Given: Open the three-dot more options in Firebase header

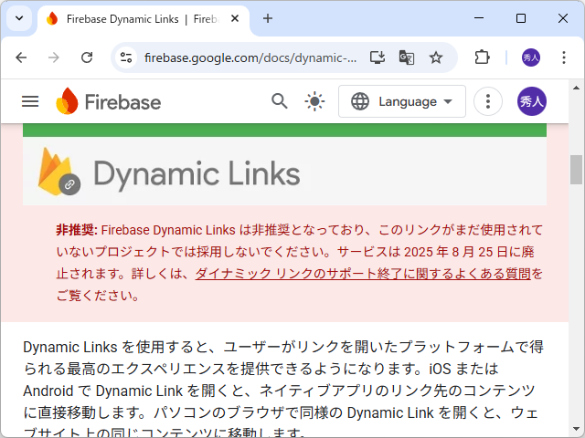Looking at the screenshot, I should (487, 101).
